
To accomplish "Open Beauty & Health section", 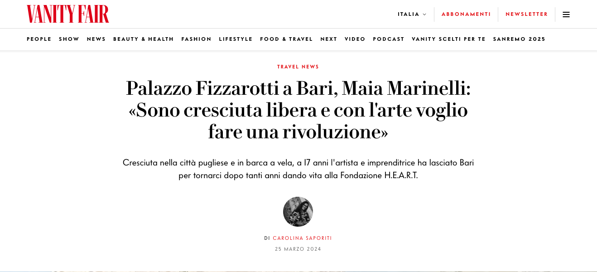I will pos(144,39).
